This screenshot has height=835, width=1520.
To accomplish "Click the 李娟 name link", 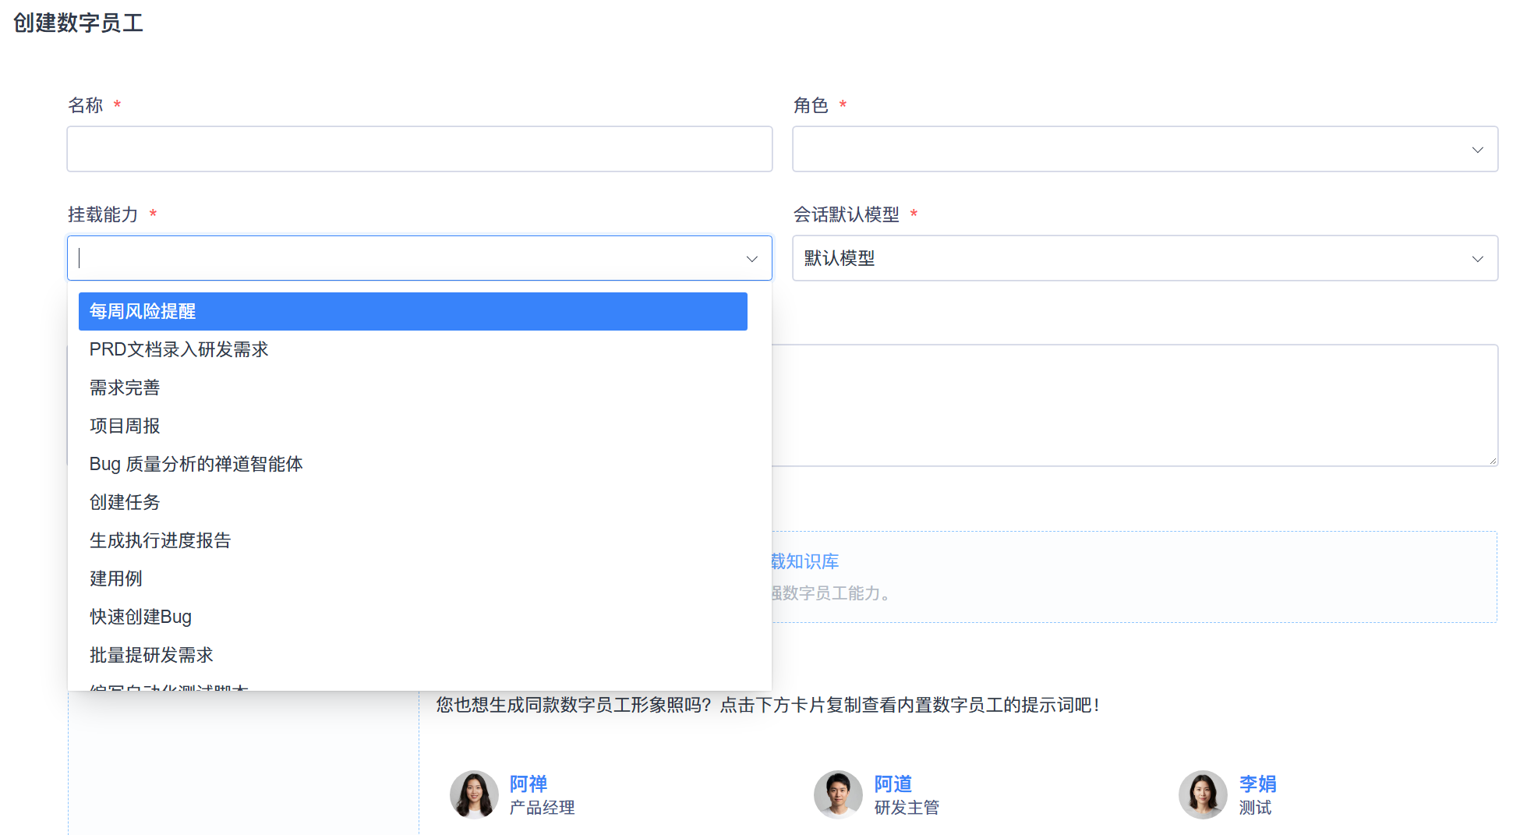I will tap(1258, 784).
